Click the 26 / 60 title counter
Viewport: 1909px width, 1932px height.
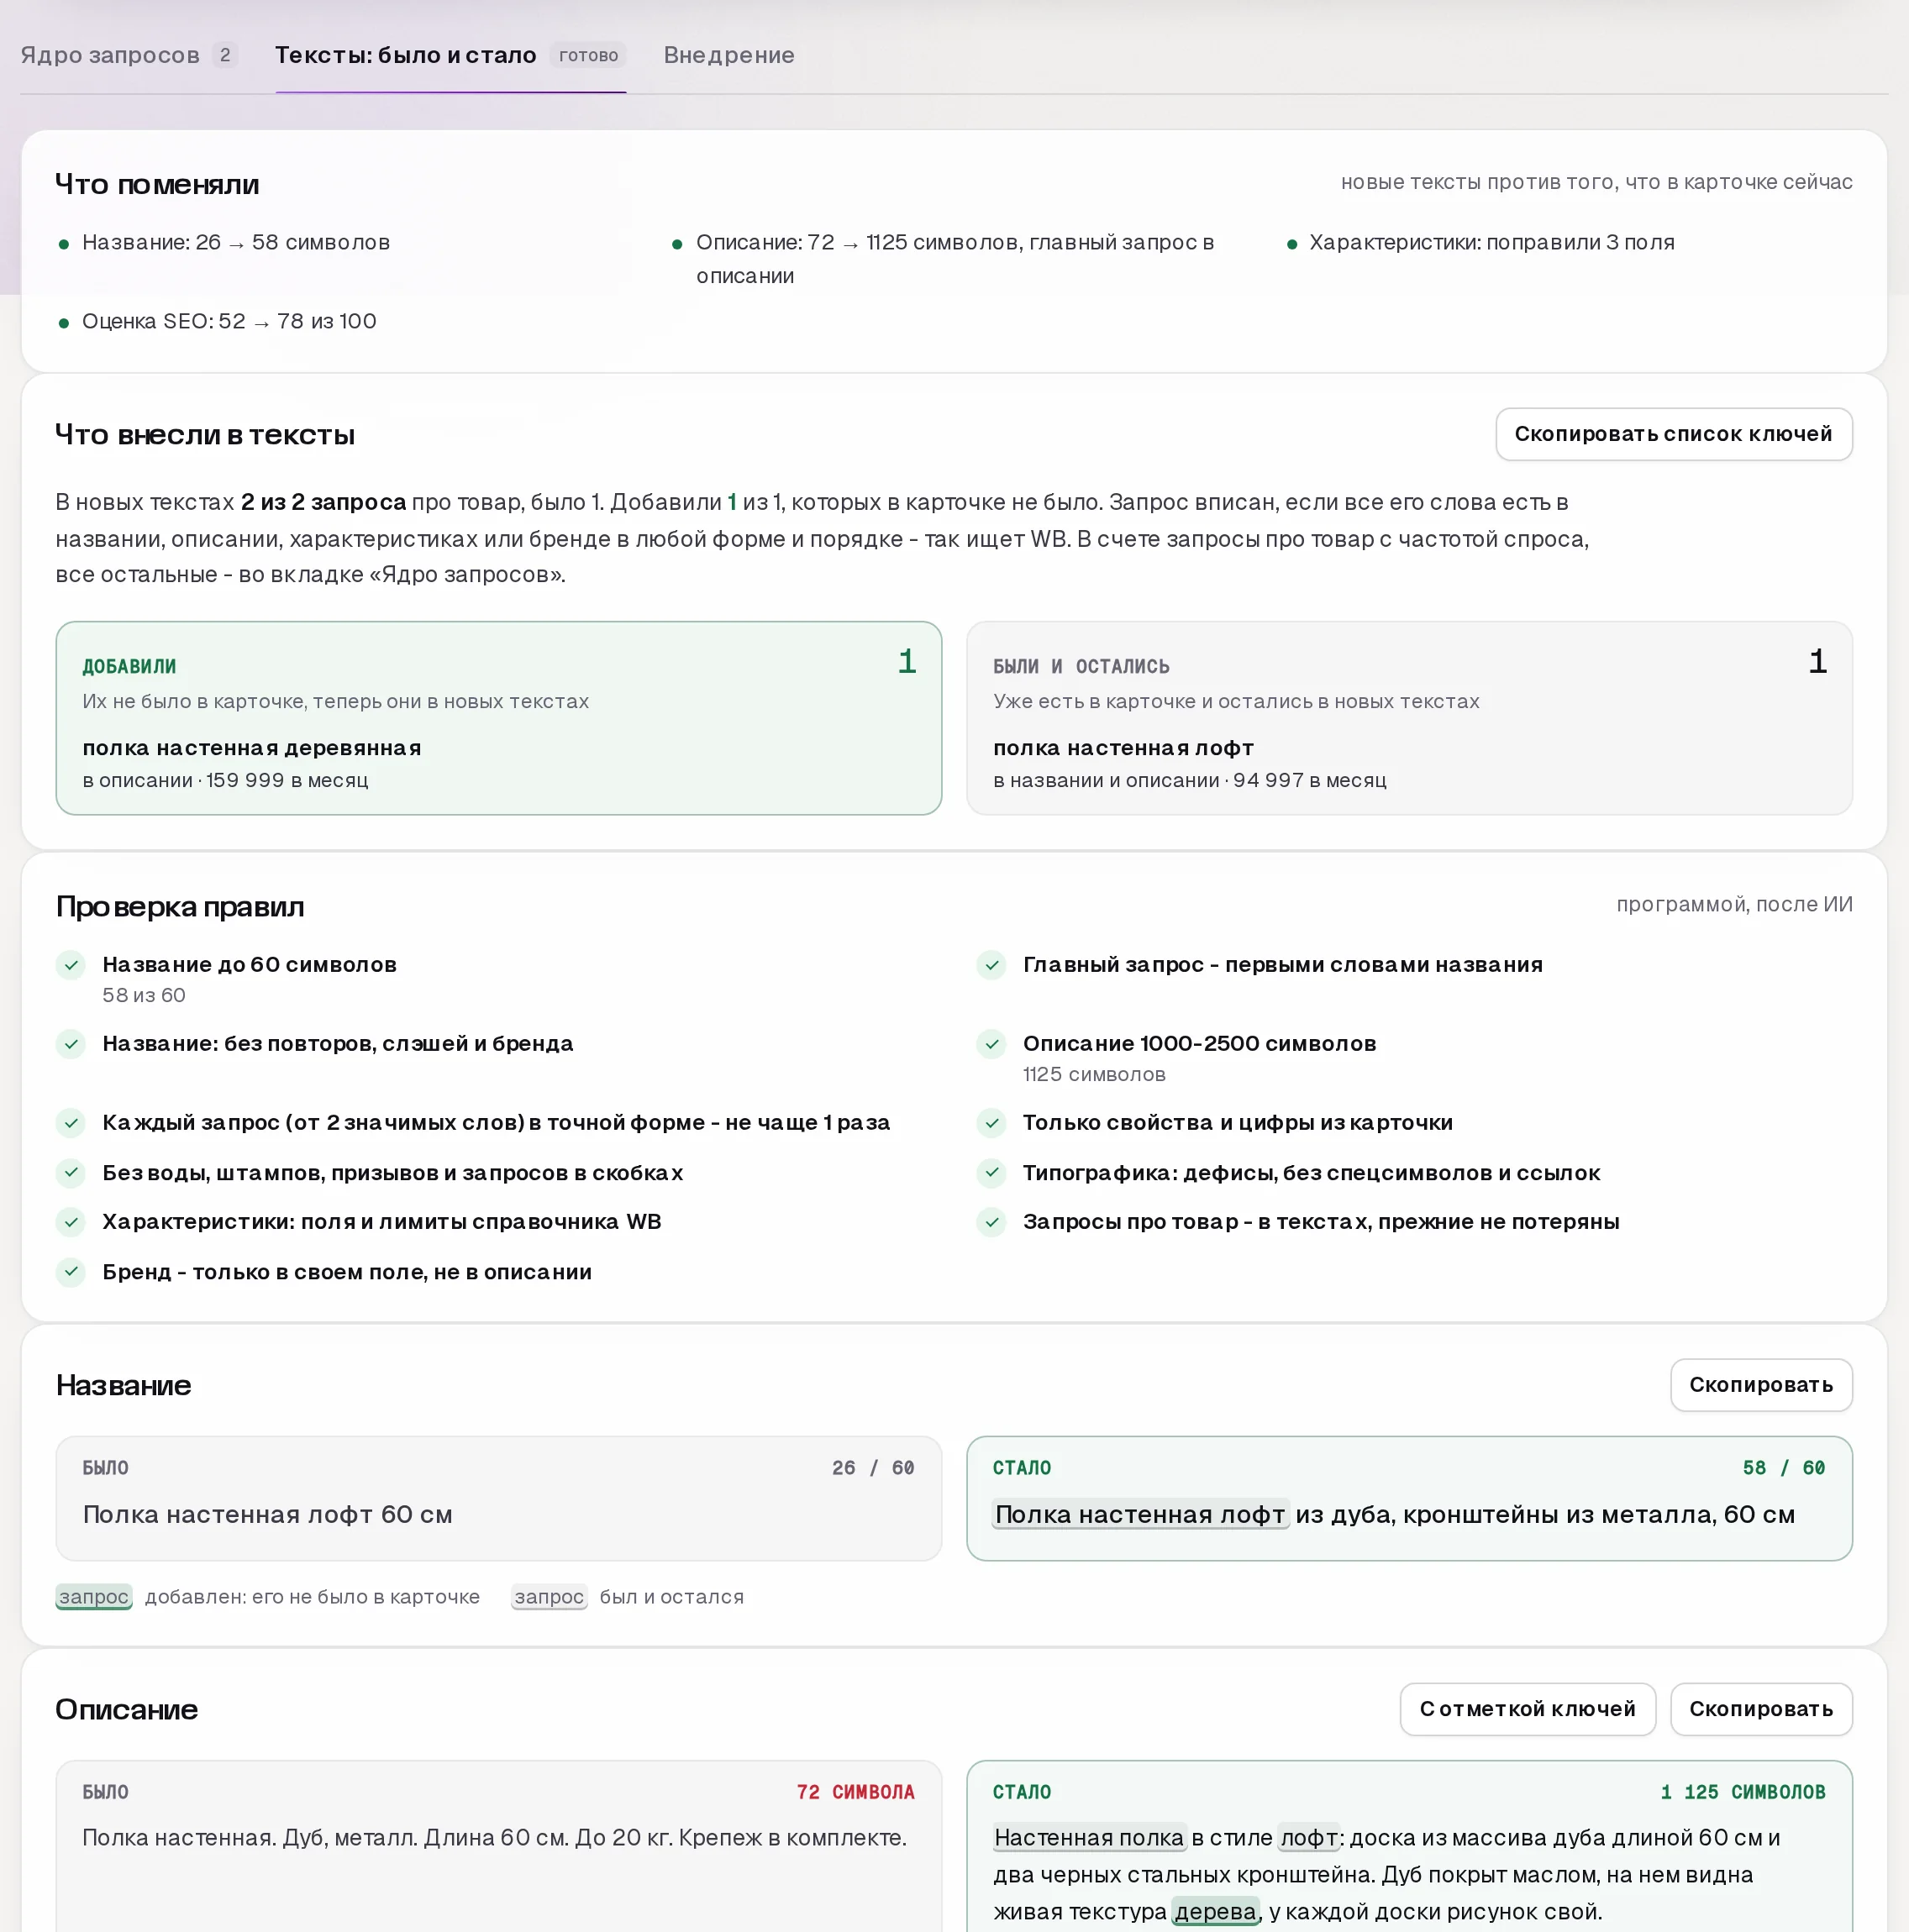[872, 1468]
